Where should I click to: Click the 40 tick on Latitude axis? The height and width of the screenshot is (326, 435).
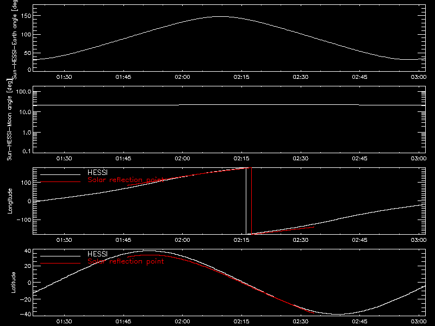pyautogui.click(x=28, y=251)
